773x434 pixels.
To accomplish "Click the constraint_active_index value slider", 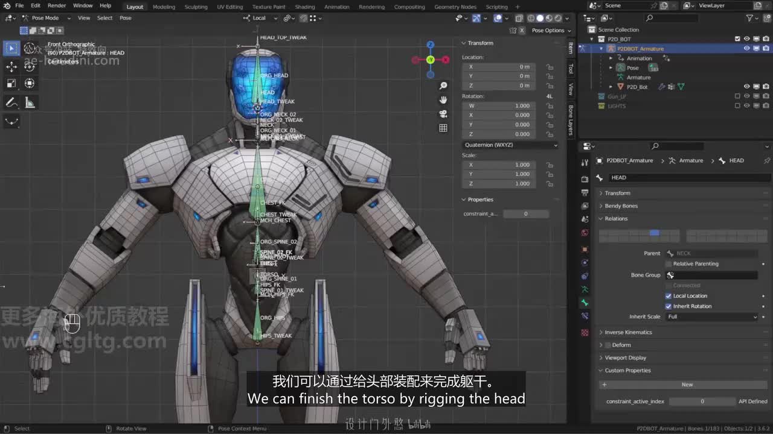I will click(x=702, y=401).
